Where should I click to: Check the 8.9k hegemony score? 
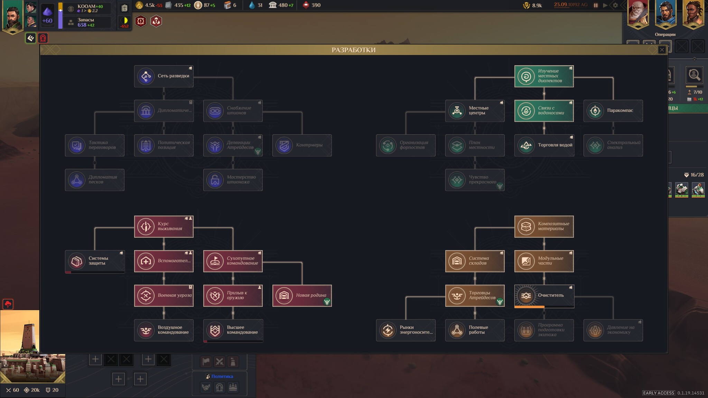pos(532,5)
